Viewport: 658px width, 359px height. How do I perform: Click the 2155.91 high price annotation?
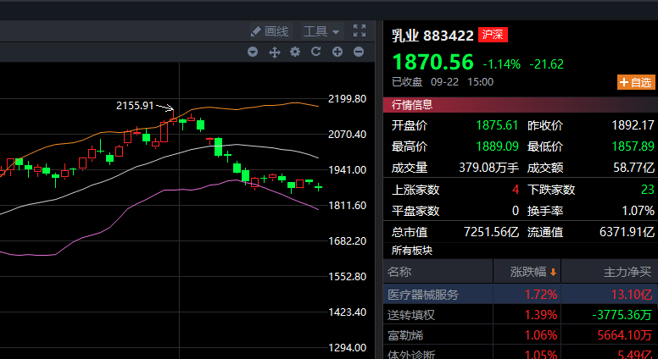135,106
